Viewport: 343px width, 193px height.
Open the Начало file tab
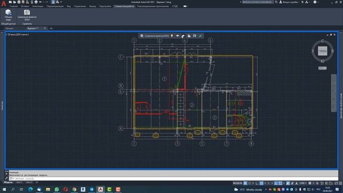tap(10, 28)
